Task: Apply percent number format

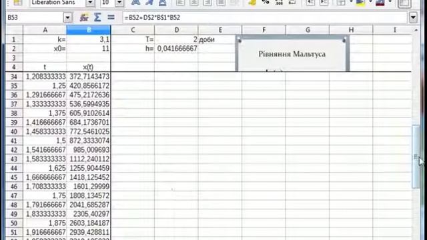Action: pos(266,3)
